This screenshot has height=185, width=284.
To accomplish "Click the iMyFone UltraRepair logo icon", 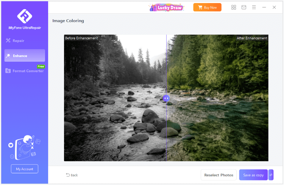I will pos(25,16).
